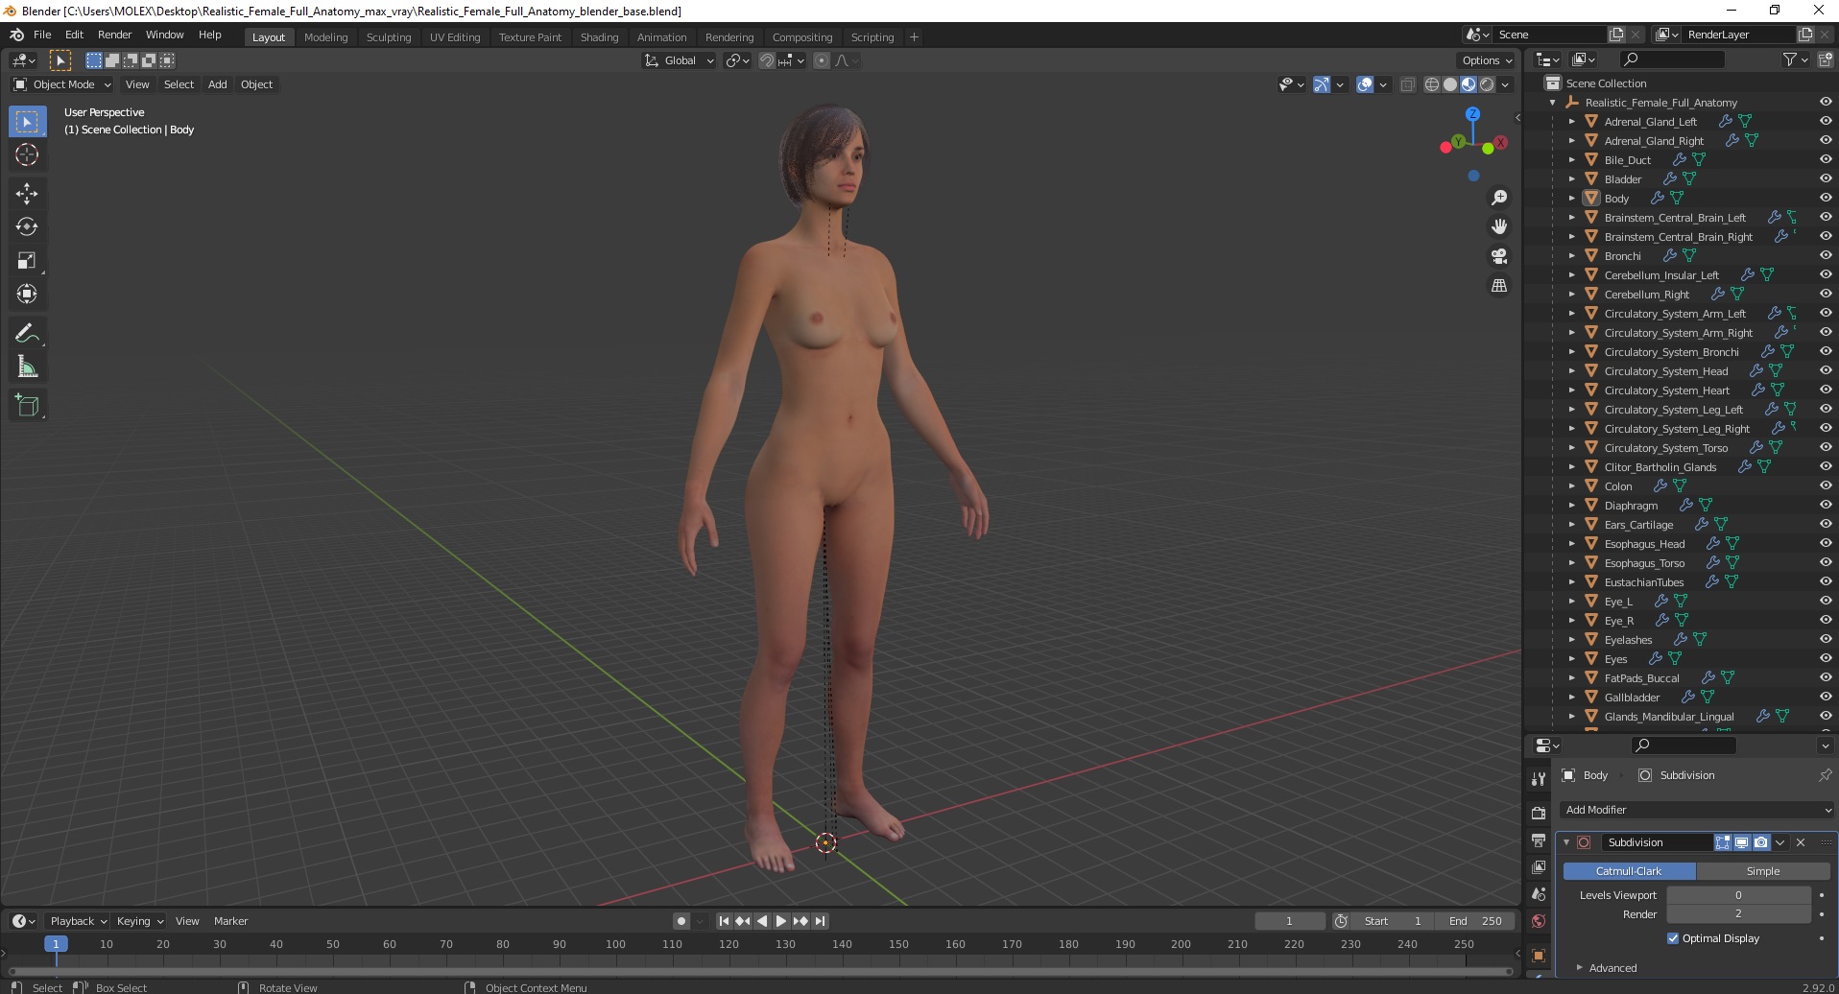Adjust the Render levels value field
1839x994 pixels.
click(x=1738, y=914)
